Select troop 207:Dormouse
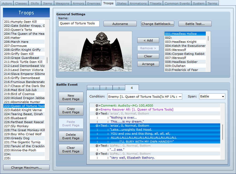Image resolution: width=236 pixels, height=174 pixels. (x=24, y=46)
